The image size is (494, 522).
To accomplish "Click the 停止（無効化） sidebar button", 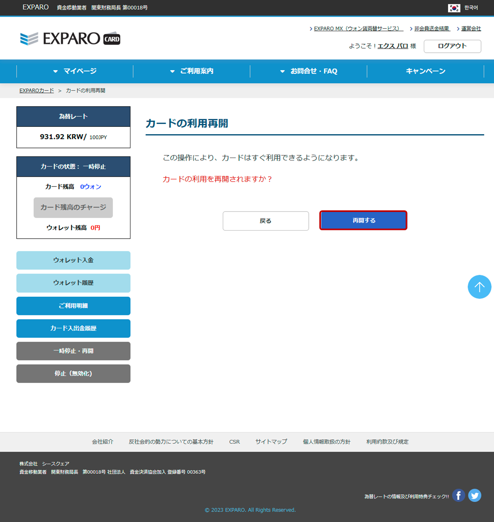I will [x=73, y=374].
